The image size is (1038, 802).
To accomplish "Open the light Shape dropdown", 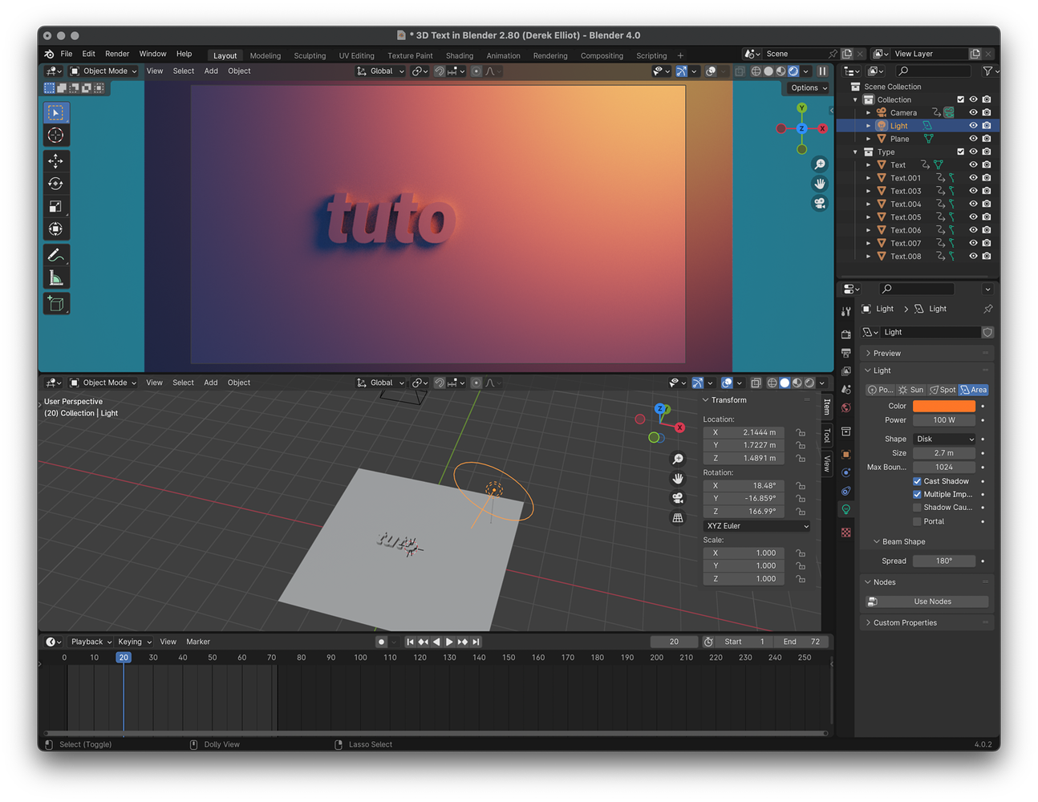I will pos(944,439).
